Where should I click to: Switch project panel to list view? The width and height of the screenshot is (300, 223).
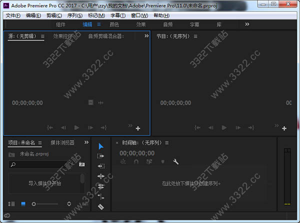(x=11, y=204)
